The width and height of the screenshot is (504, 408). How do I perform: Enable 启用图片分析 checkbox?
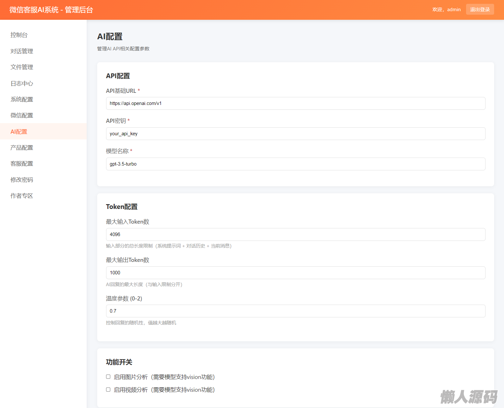click(108, 377)
